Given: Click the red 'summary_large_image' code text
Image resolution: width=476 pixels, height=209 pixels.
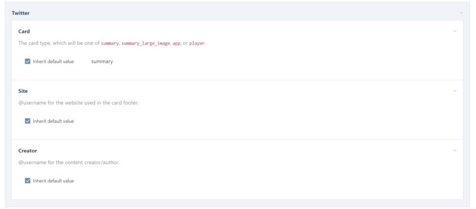Looking at the screenshot, I should (145, 43).
